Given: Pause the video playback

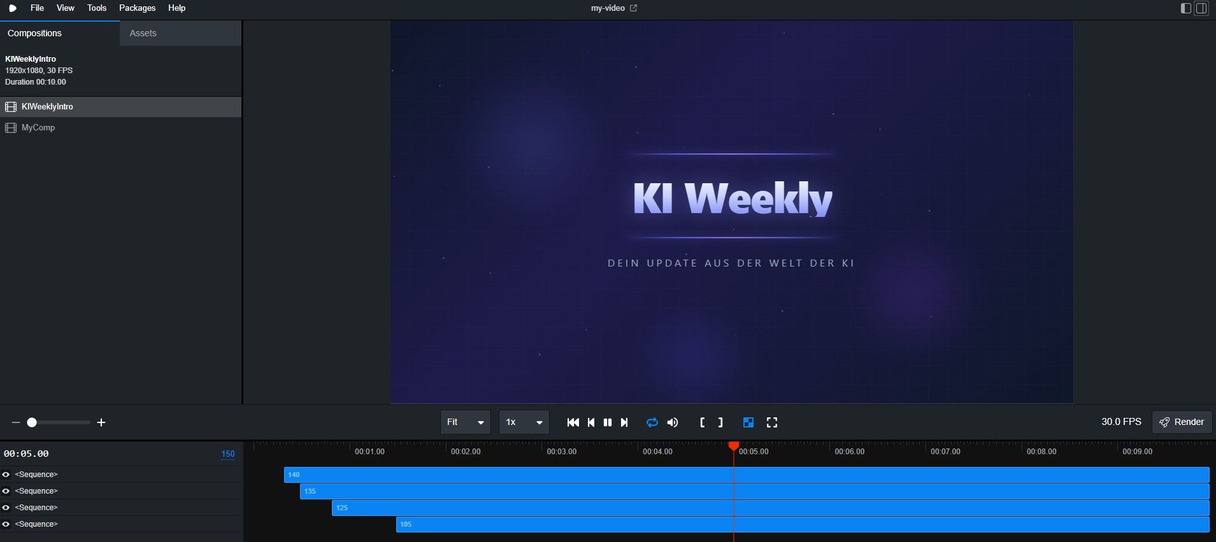Looking at the screenshot, I should click(608, 422).
